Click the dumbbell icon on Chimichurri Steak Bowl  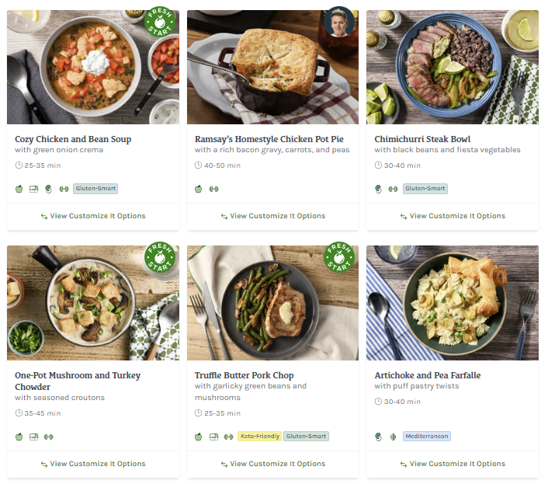click(x=393, y=189)
